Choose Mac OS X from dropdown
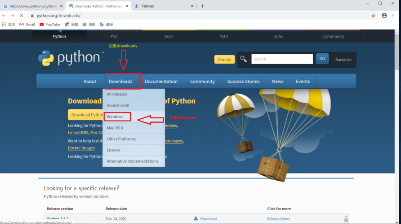Screen dimensions: 401x224 (x=134, y=128)
